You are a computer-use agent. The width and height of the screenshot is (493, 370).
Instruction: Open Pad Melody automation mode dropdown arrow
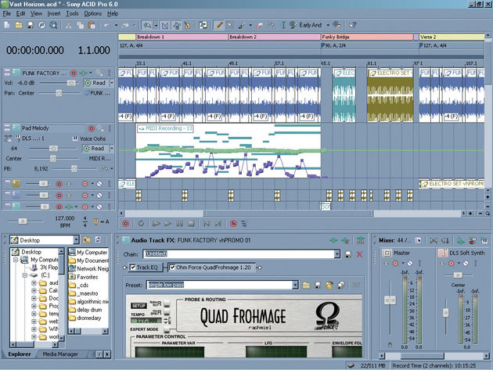click(111, 149)
